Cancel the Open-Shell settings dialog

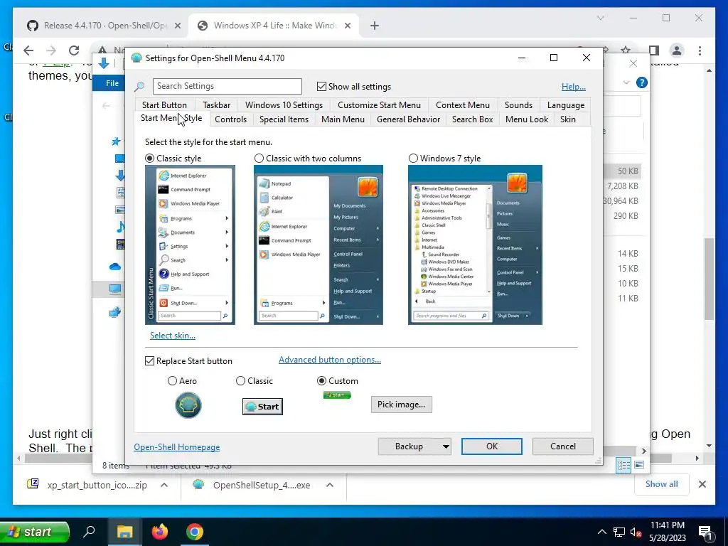(563, 446)
